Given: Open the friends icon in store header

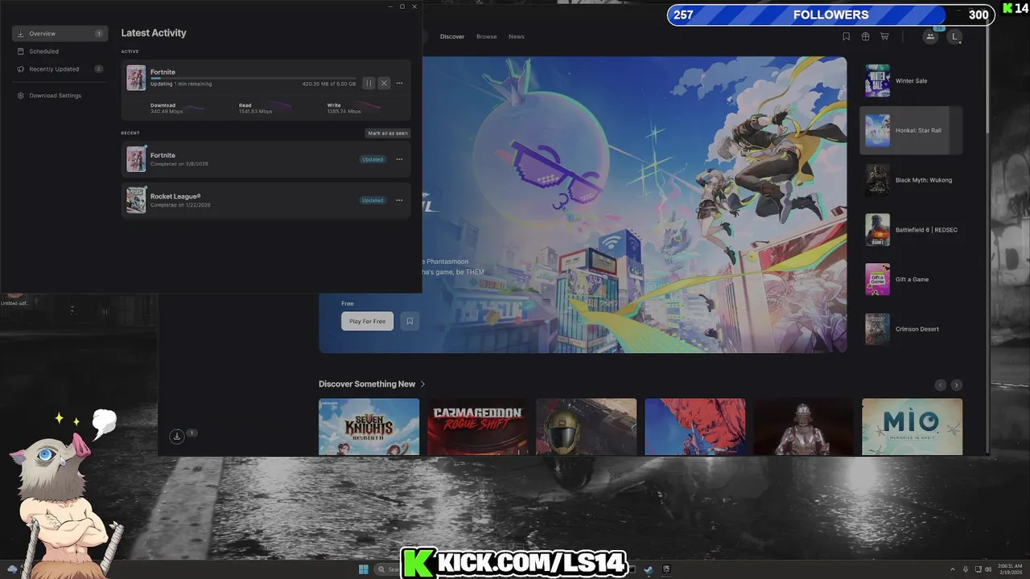Looking at the screenshot, I should (x=930, y=36).
